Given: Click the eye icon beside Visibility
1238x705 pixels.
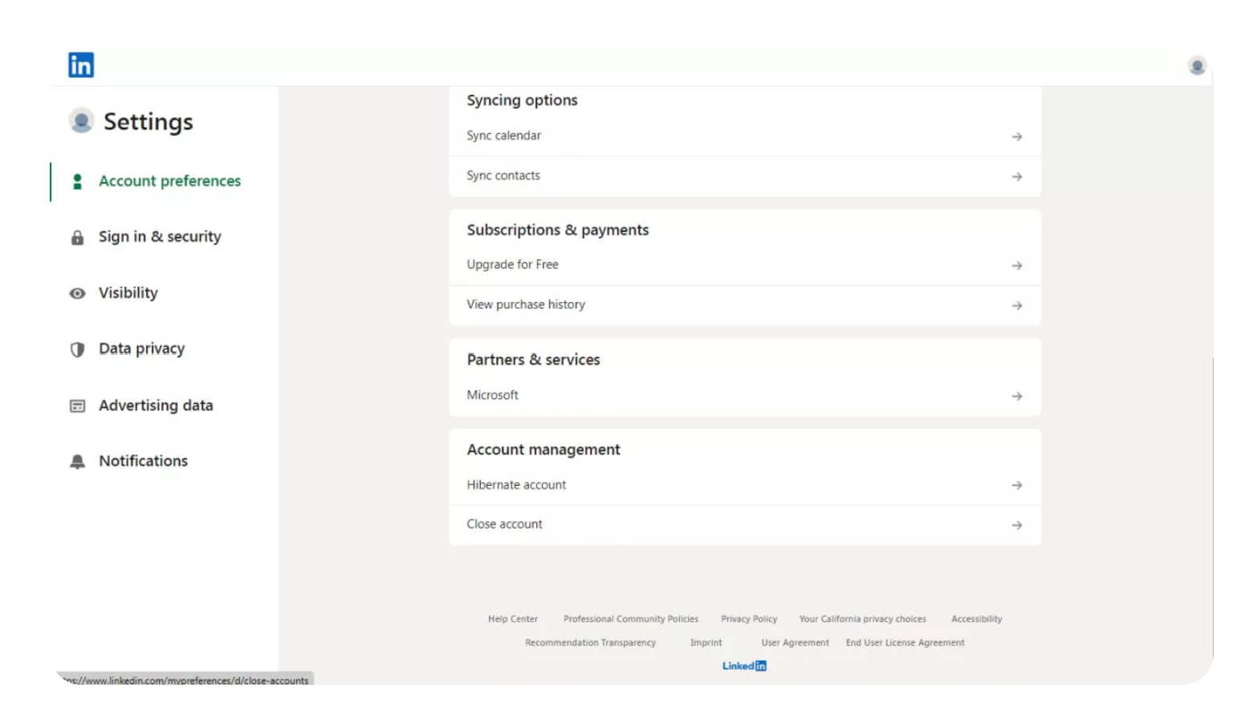Looking at the screenshot, I should [x=77, y=294].
